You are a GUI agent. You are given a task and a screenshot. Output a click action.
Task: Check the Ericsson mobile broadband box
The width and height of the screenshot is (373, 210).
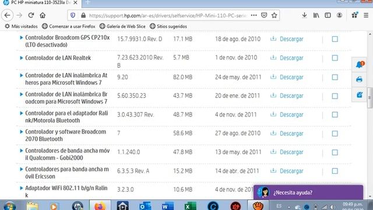335,171
